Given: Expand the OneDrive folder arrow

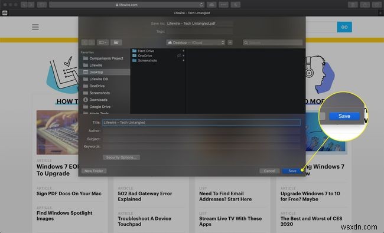Looking at the screenshot, I should pos(183,56).
